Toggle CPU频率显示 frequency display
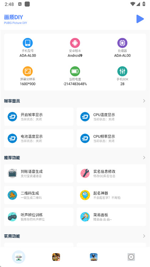150x267 pixels. 111,138
